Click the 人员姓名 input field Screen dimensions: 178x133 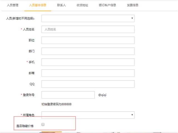pyautogui.click(x=88, y=29)
